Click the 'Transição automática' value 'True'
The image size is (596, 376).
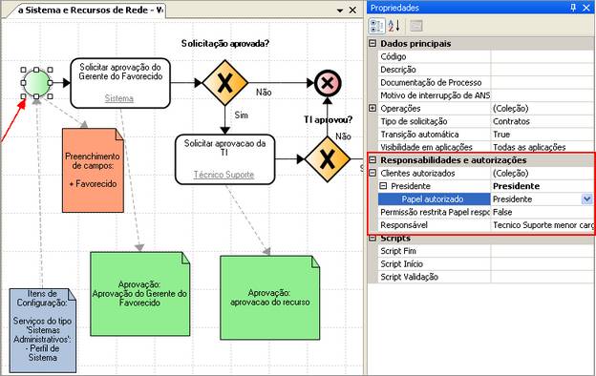[x=501, y=135]
